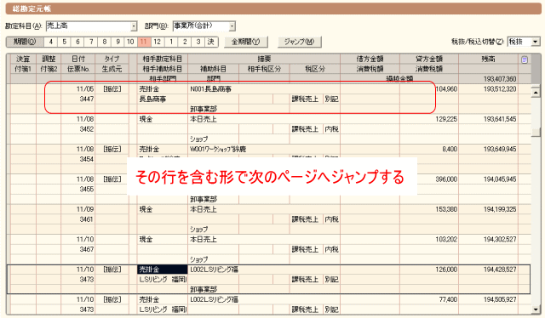Select period month 9
The image size is (545, 318).
point(118,42)
